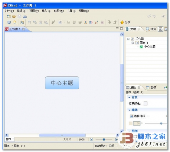Click the cut scissors icon
Screen dimensions: 170x152
(163, 16)
